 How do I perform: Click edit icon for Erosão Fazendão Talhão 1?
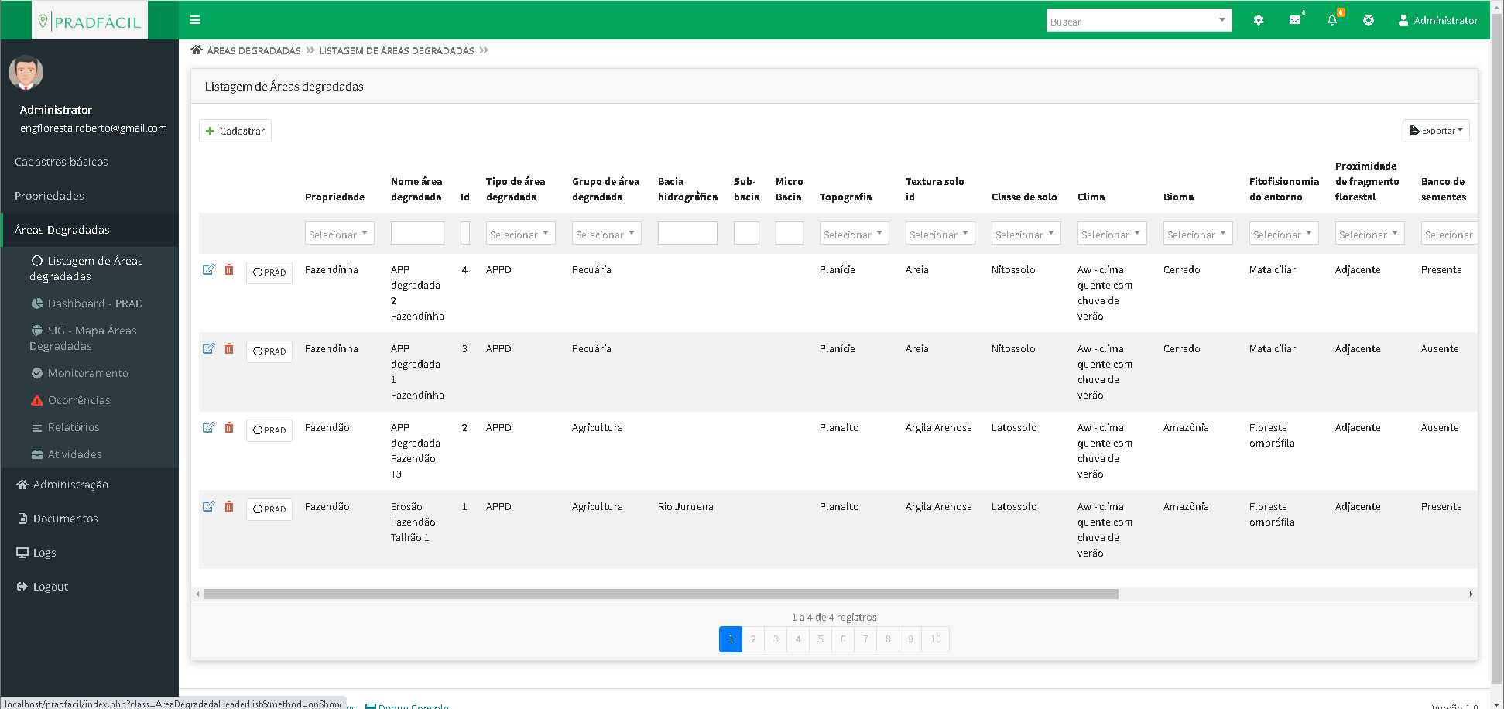pyautogui.click(x=208, y=506)
